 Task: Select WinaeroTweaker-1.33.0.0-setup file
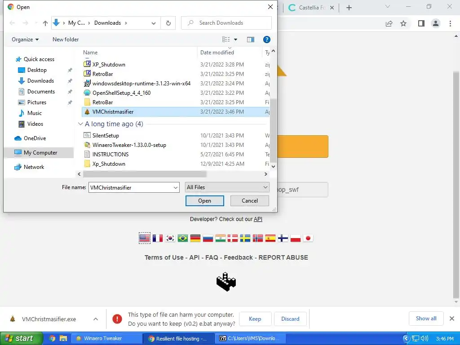129,145
